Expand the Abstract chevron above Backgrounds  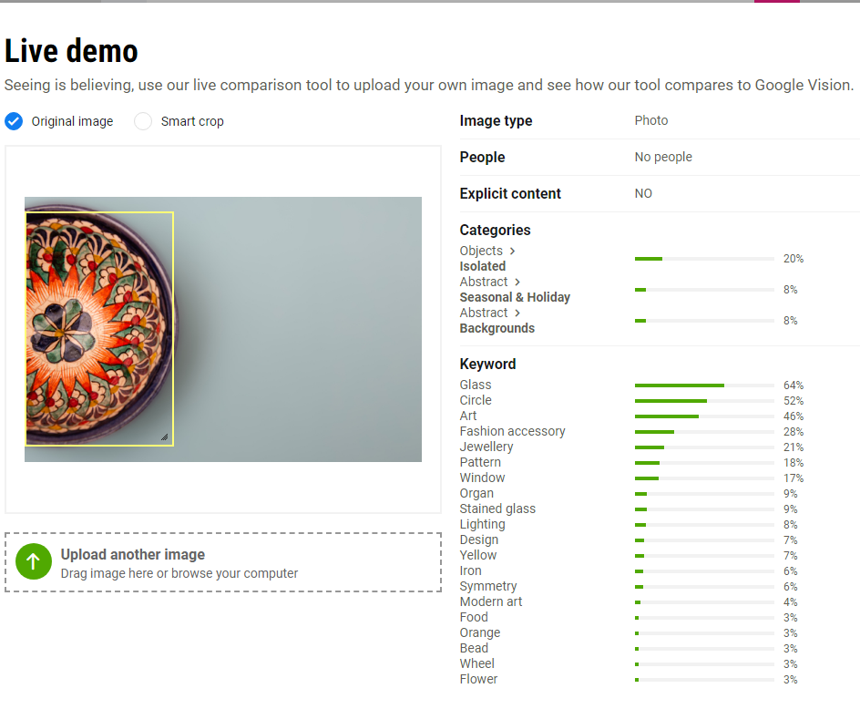(517, 313)
